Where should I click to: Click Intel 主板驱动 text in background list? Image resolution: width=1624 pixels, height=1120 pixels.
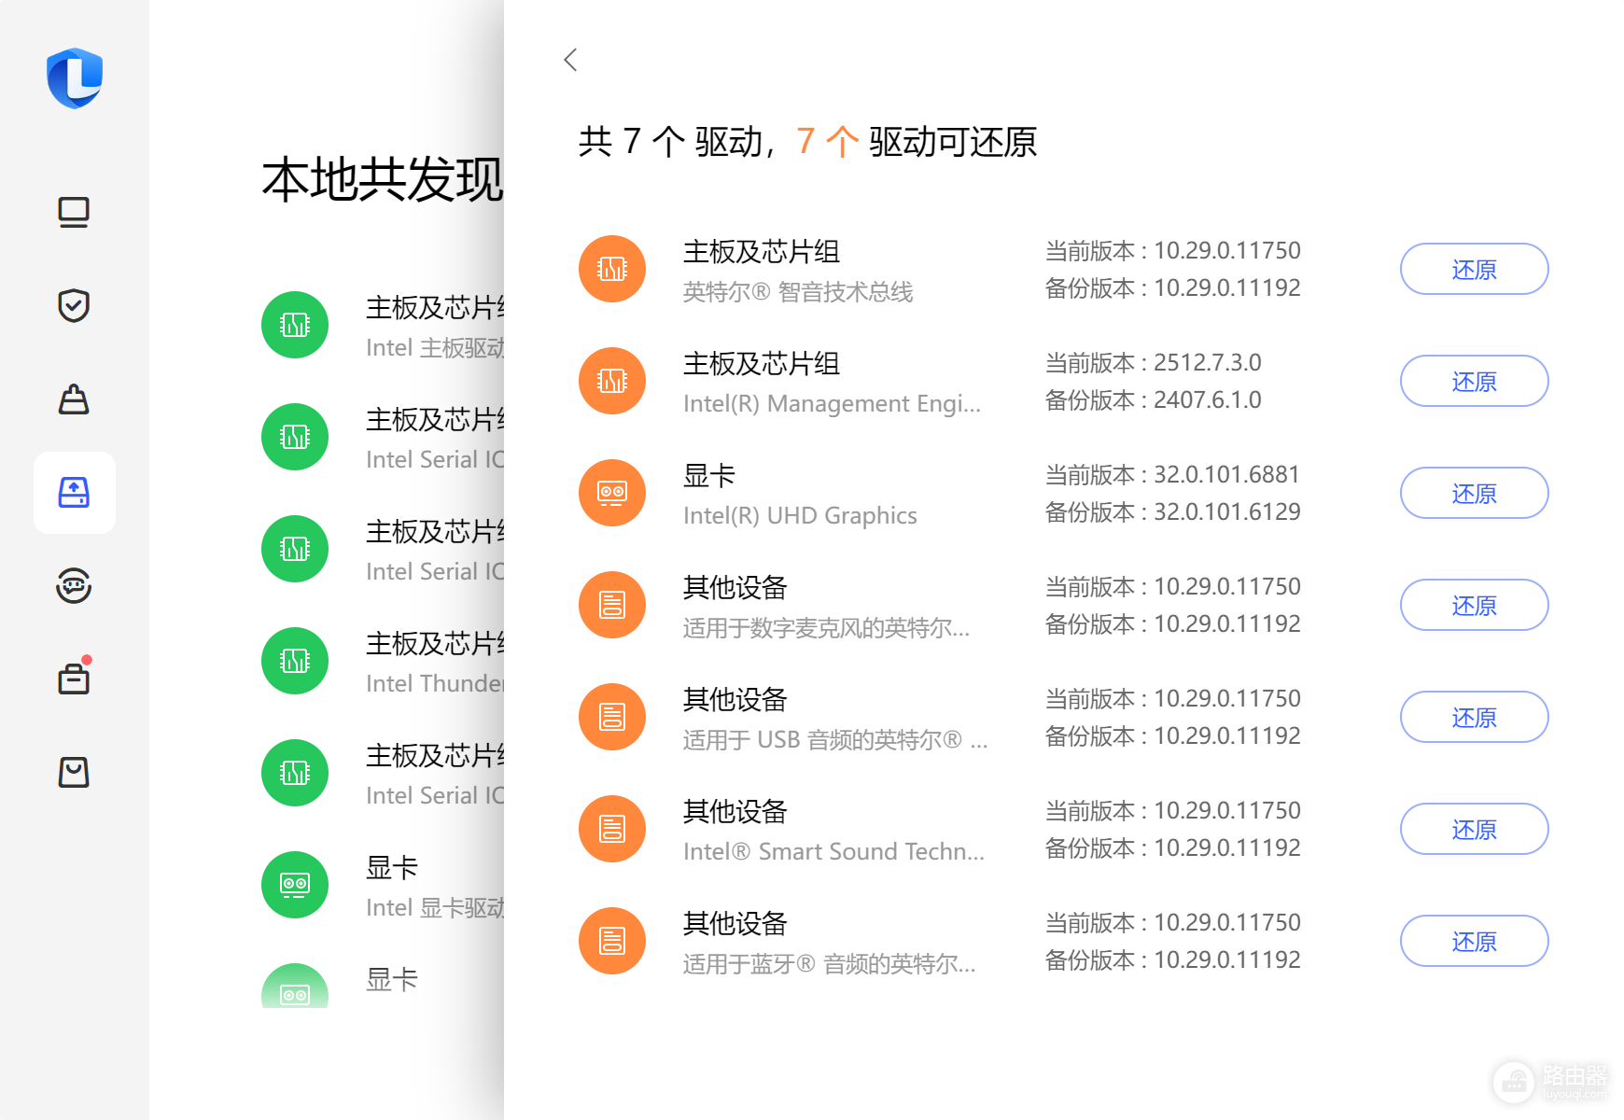pos(435,347)
